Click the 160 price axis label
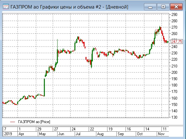 click(x=174, y=98)
